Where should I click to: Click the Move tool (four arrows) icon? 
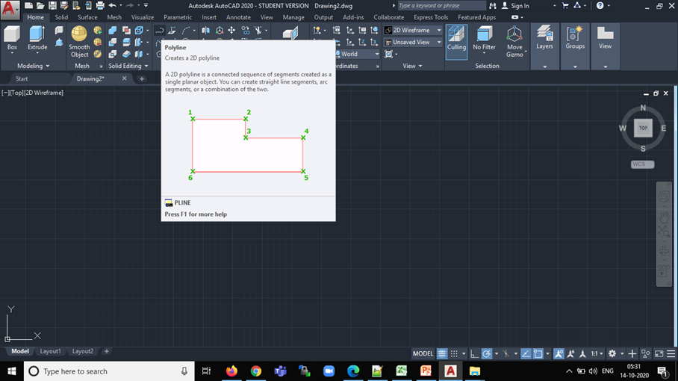click(231, 31)
